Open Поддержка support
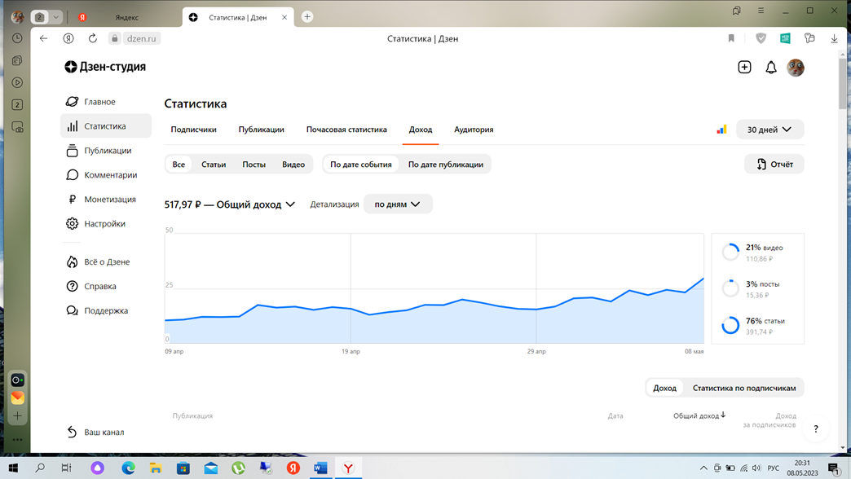The image size is (851, 479). pos(106,310)
